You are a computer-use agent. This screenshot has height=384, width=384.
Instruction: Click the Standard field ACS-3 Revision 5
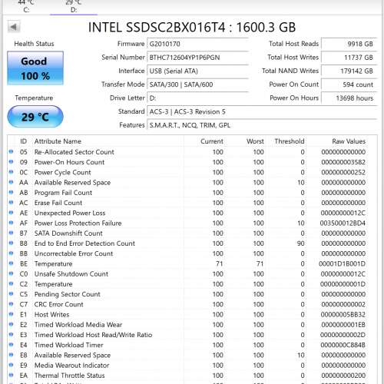click(x=262, y=111)
